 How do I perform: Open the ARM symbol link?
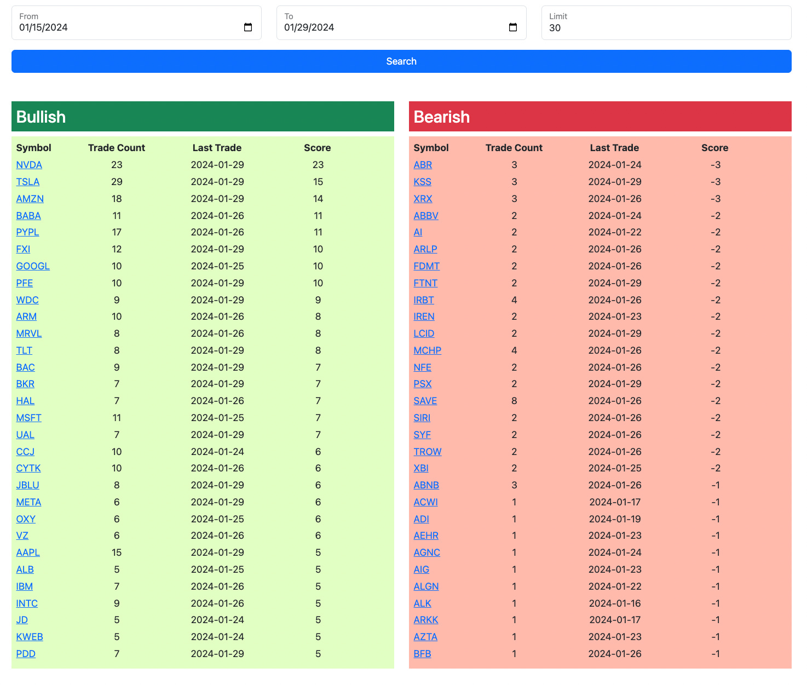click(x=26, y=316)
